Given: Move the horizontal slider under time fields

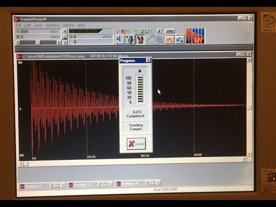Looking at the screenshot, I should (x=38, y=43).
